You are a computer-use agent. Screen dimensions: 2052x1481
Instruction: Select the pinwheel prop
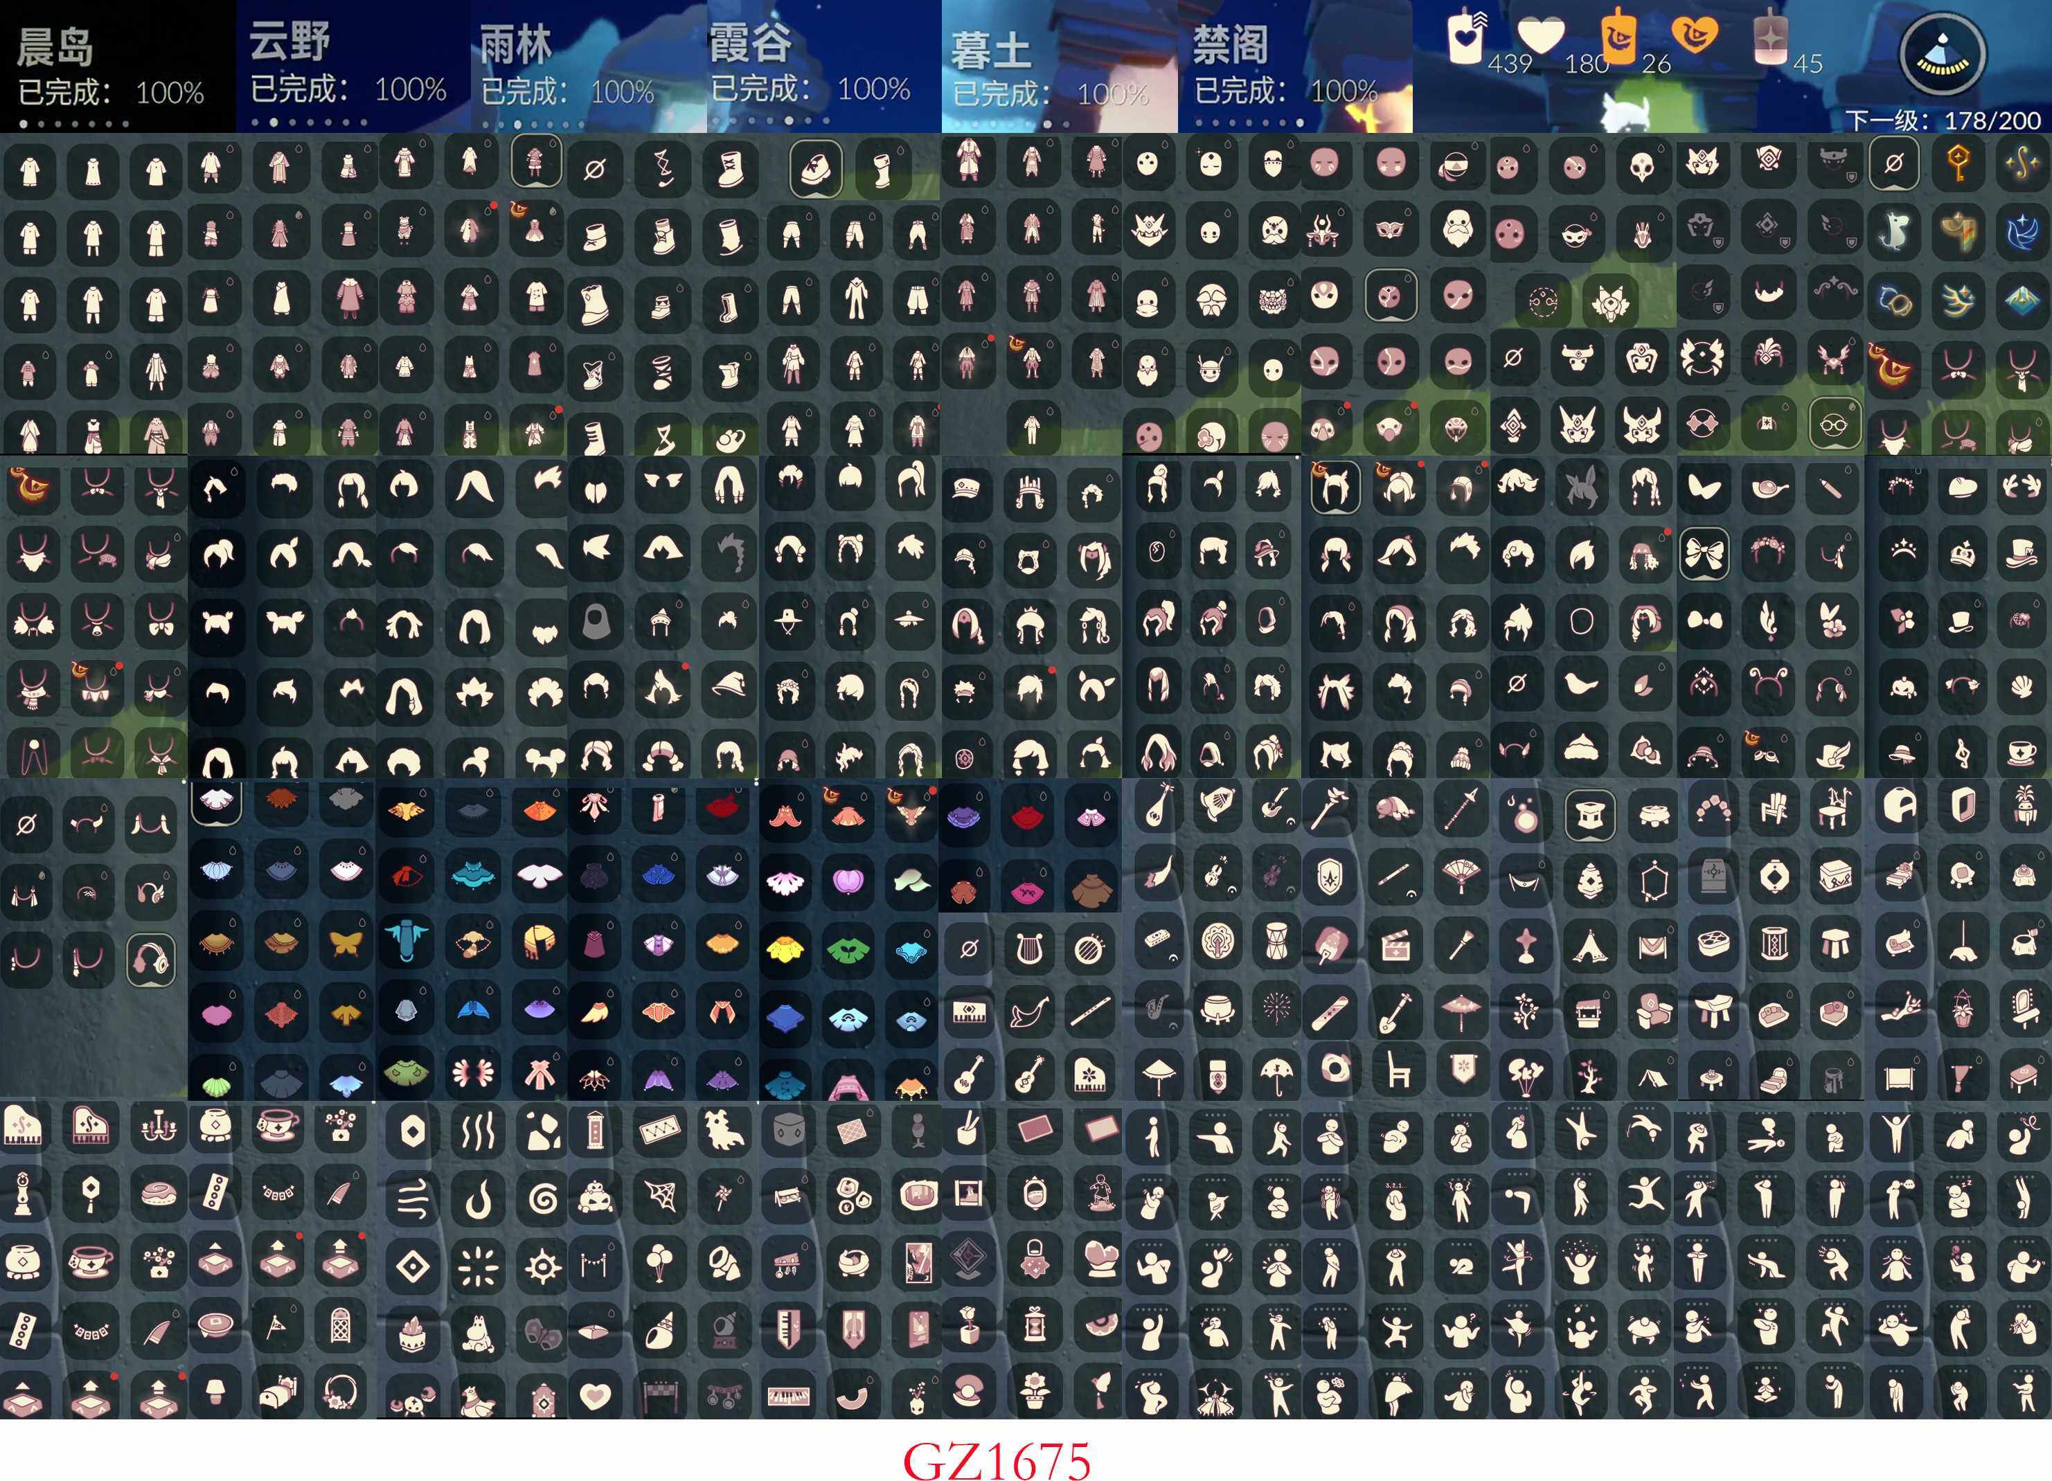[724, 1197]
